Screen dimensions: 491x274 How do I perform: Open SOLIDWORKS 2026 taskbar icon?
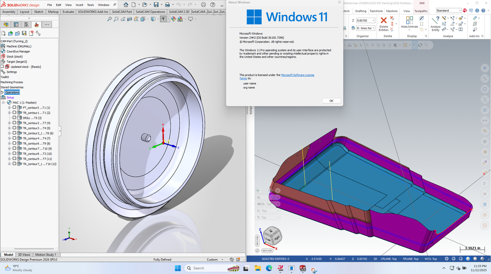click(303, 268)
